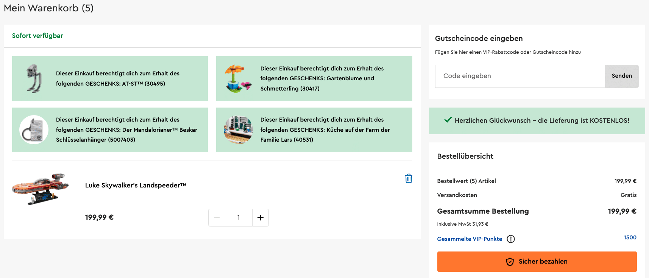Viewport: 649px width, 278px height.
Task: Click the Küche Farm Lars gift image
Action: click(238, 130)
